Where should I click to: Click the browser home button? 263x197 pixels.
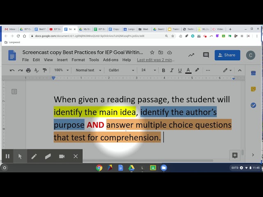[25, 36]
